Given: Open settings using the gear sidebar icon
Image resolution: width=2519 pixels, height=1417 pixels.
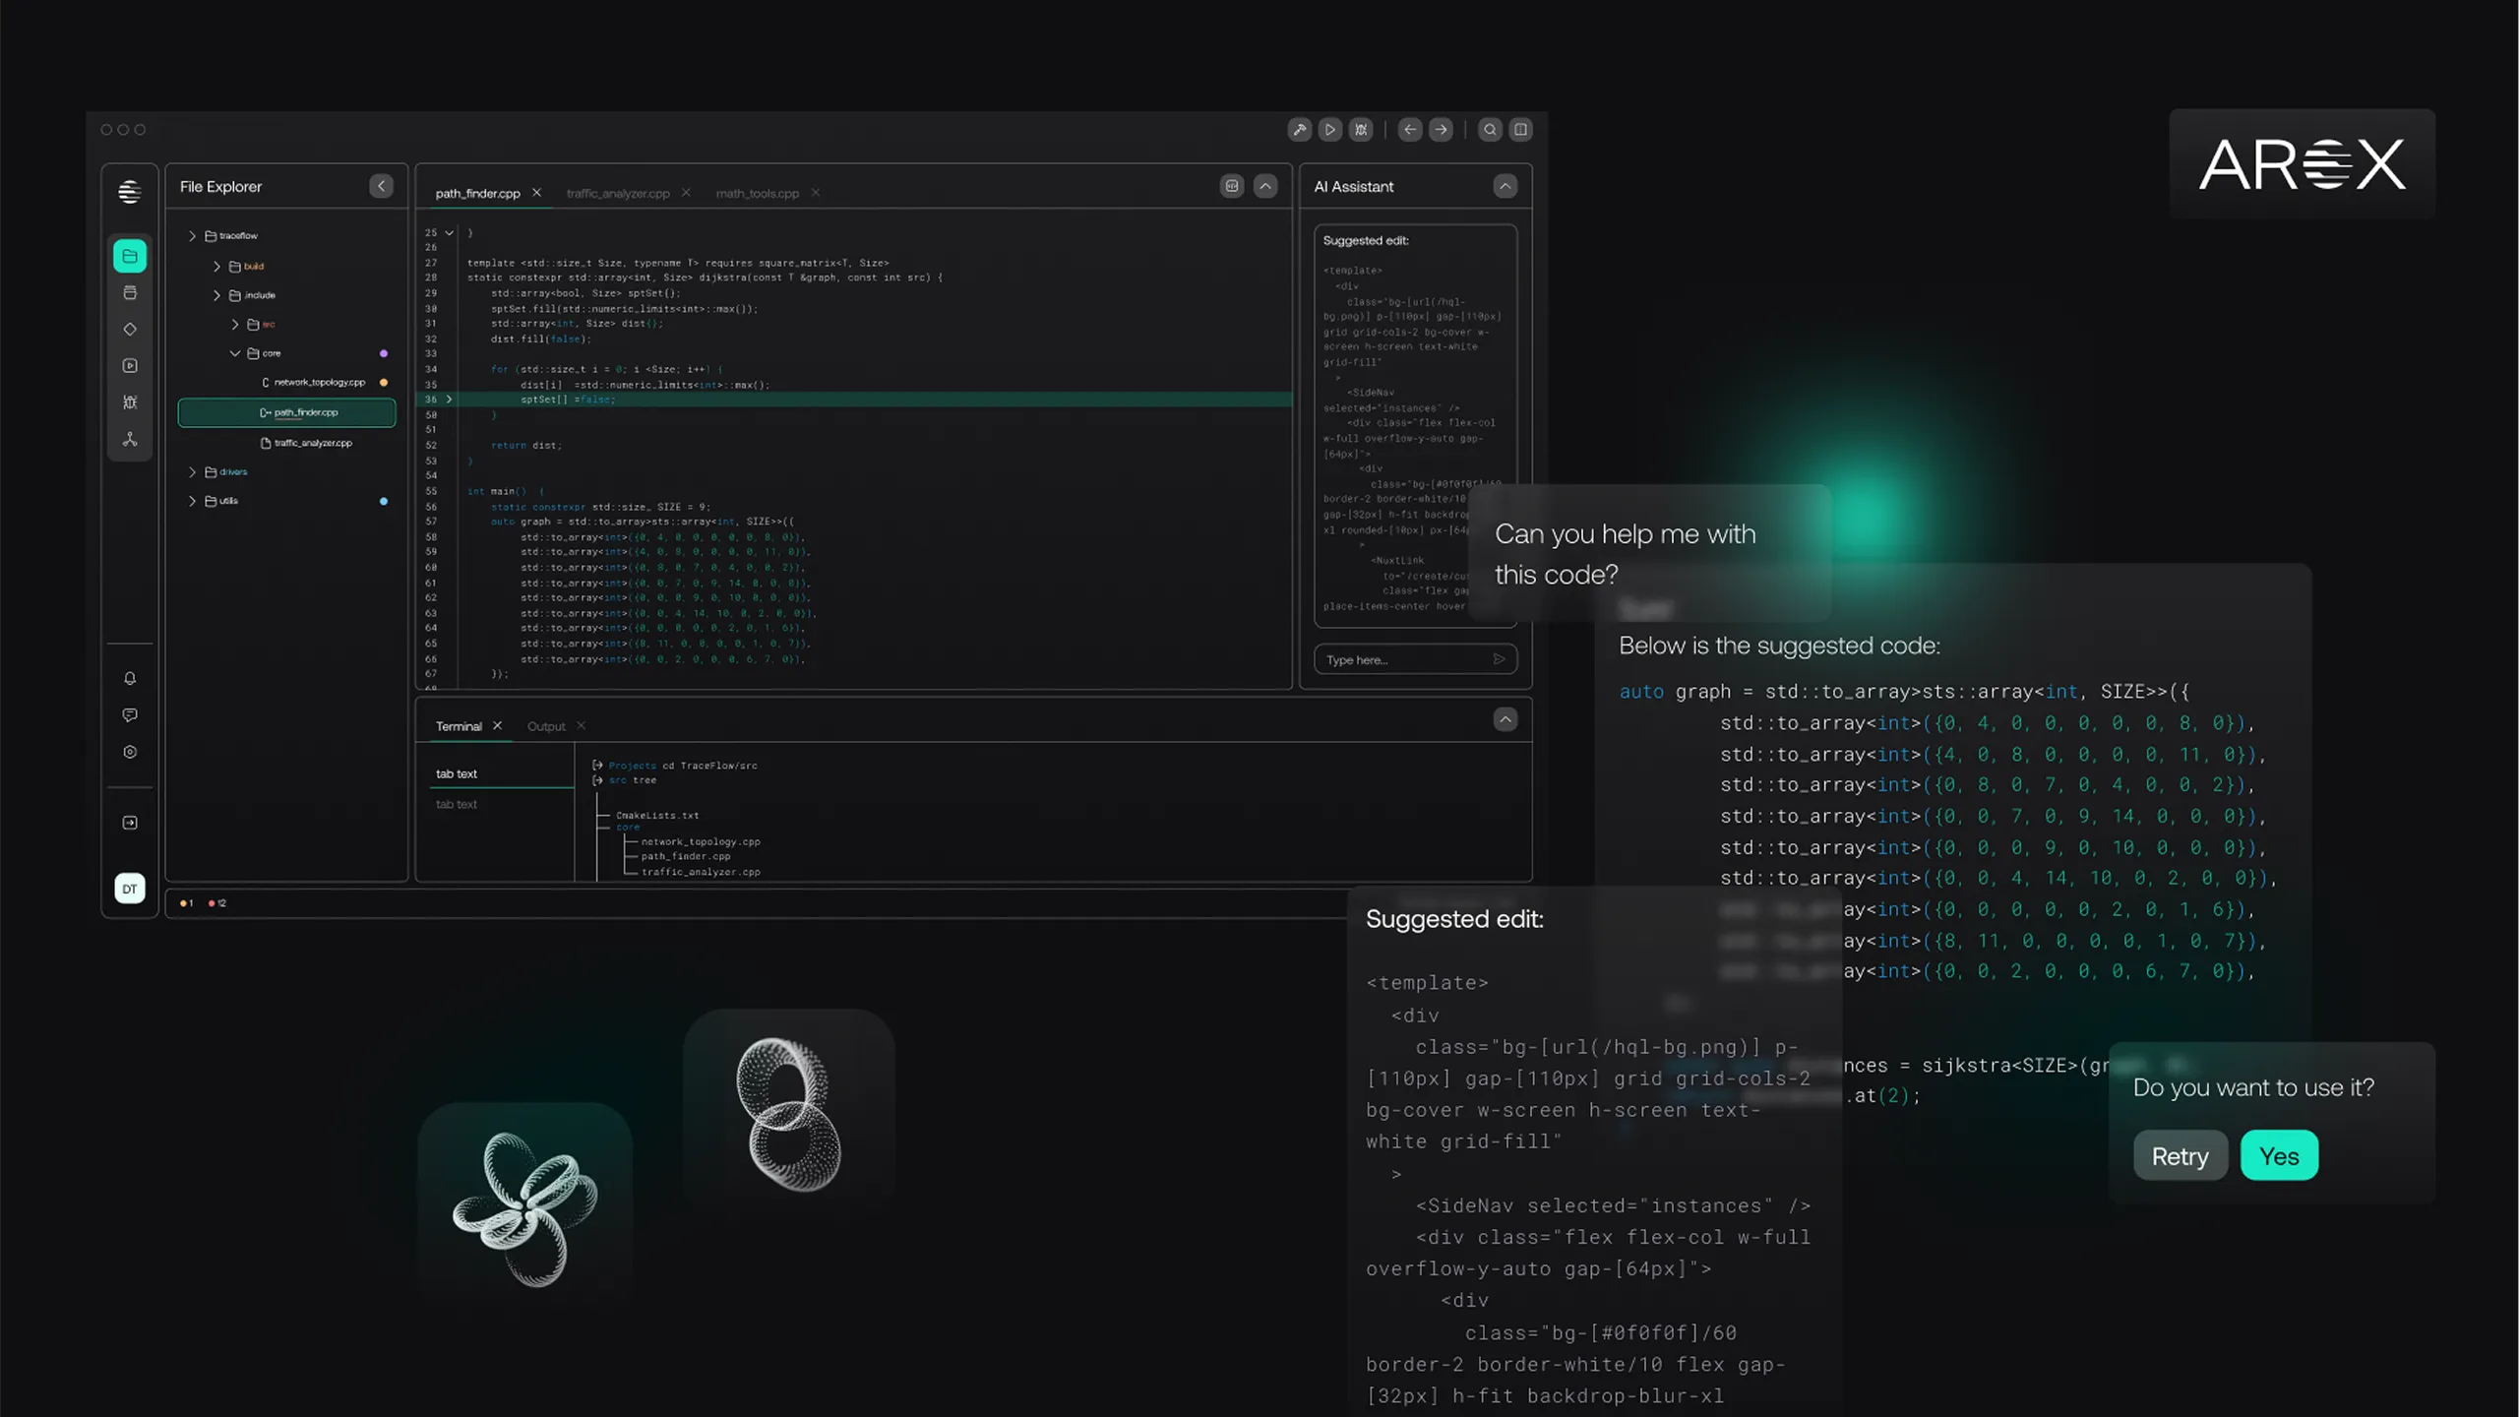Looking at the screenshot, I should pyautogui.click(x=130, y=753).
